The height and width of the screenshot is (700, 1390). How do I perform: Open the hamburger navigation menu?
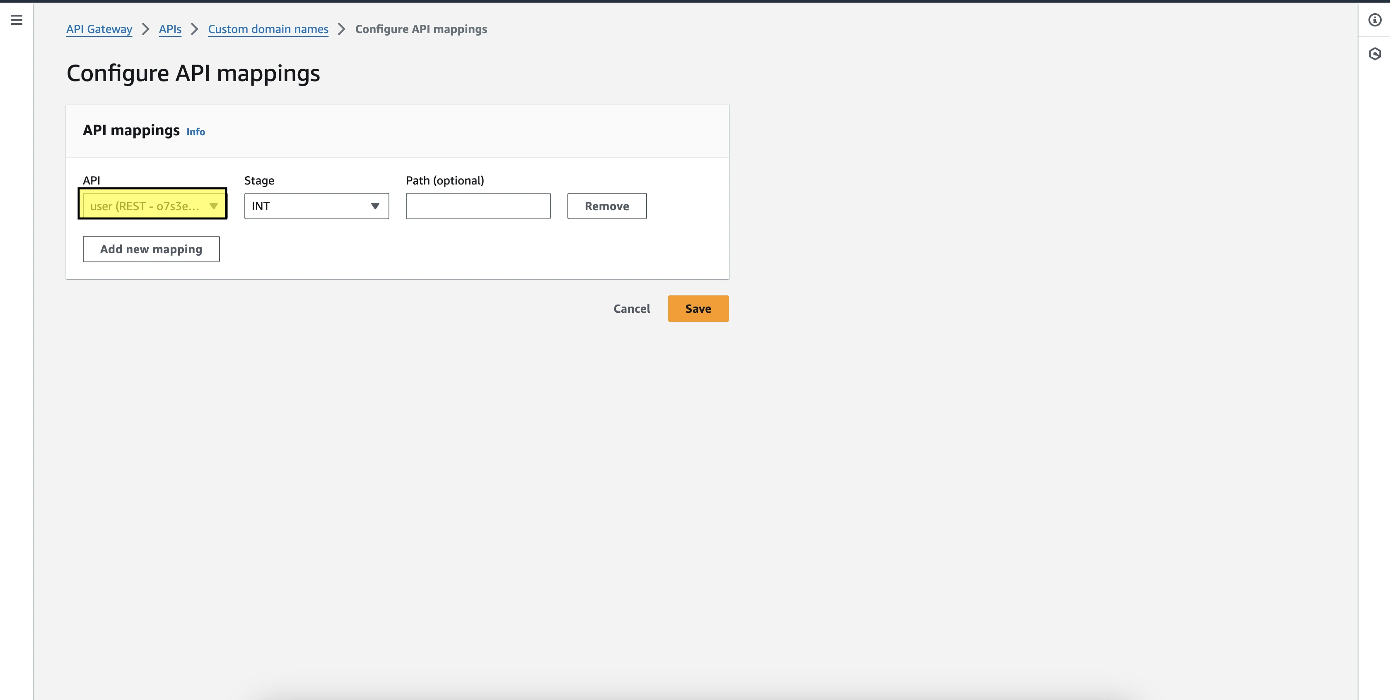(x=17, y=20)
